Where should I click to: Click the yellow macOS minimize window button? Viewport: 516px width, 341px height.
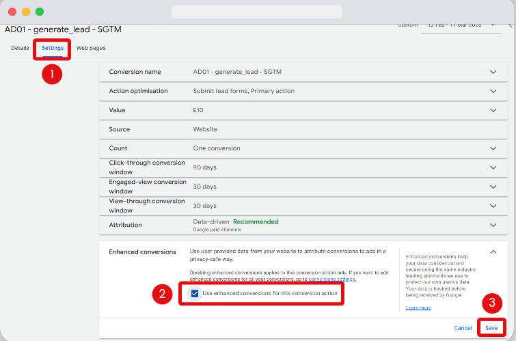26,12
